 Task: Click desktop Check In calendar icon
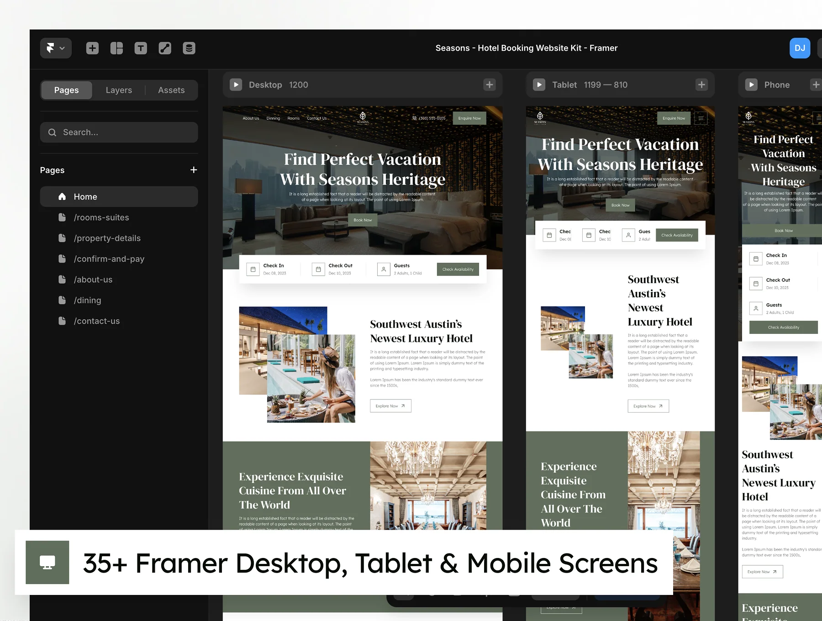pyautogui.click(x=253, y=269)
